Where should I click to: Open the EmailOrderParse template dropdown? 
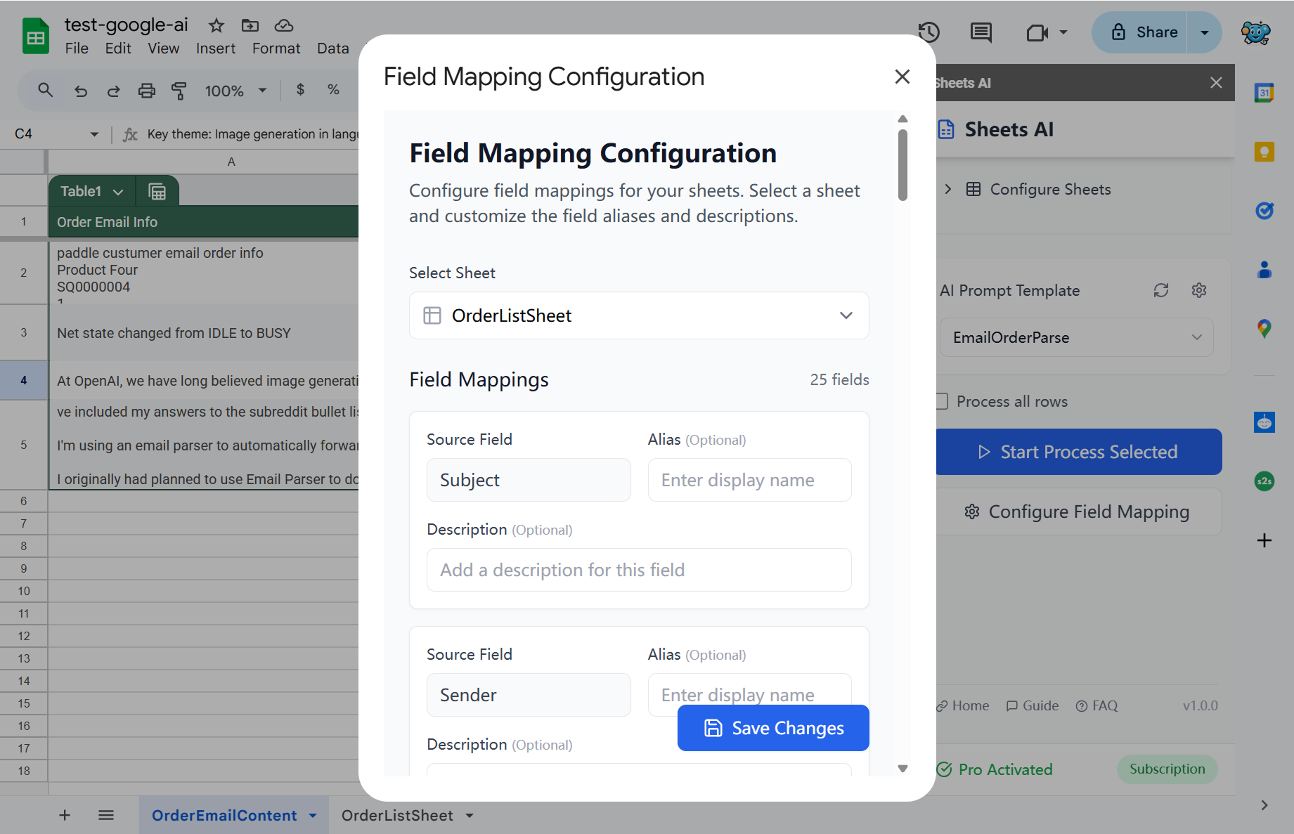[x=1075, y=337]
